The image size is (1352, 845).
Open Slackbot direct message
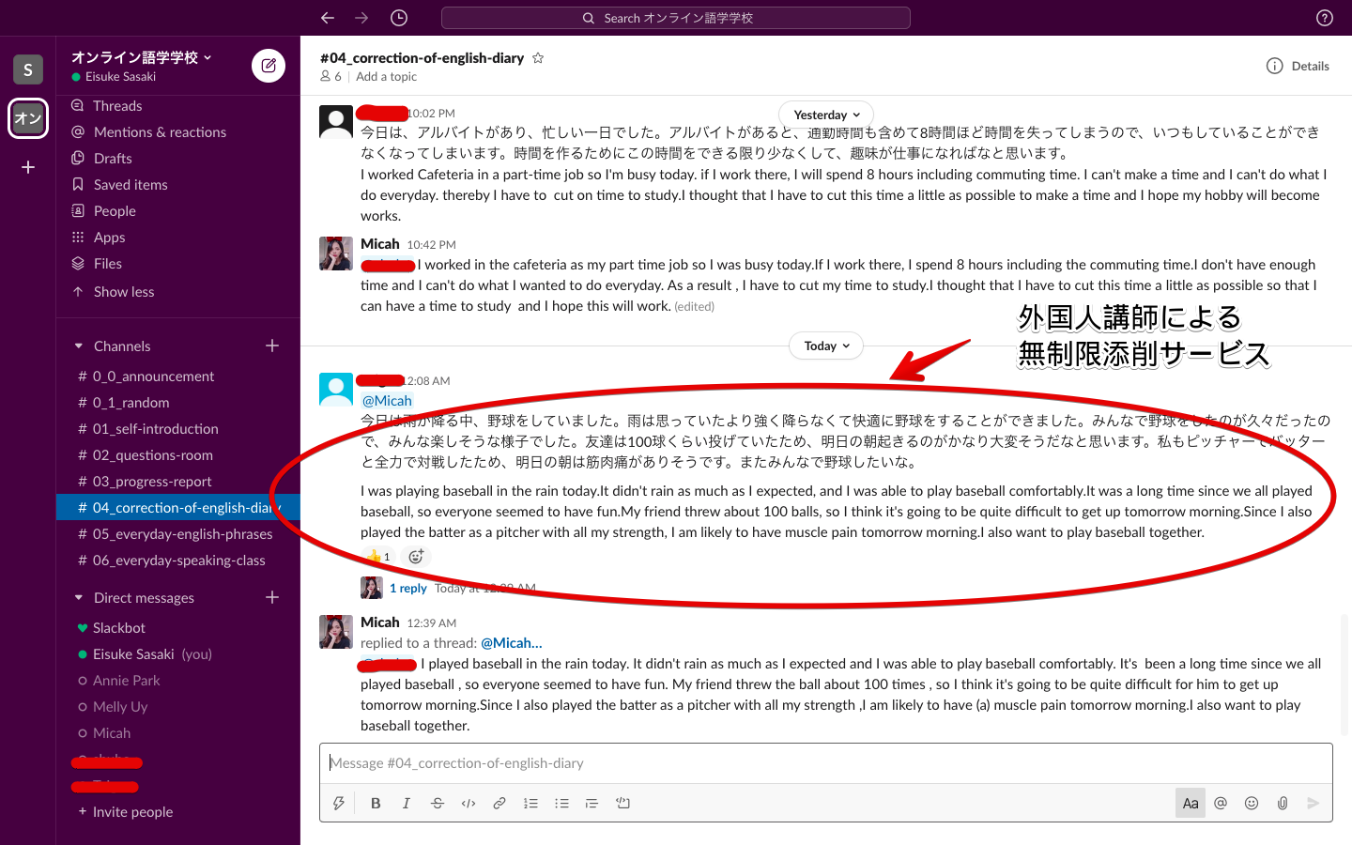pos(119,628)
